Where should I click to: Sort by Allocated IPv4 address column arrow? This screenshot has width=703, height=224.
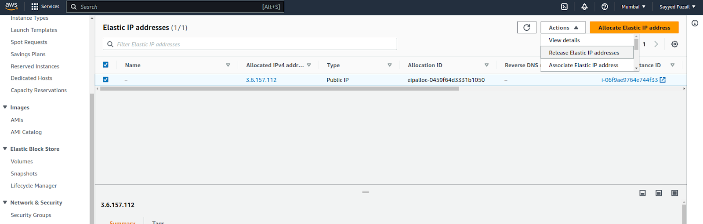point(309,65)
